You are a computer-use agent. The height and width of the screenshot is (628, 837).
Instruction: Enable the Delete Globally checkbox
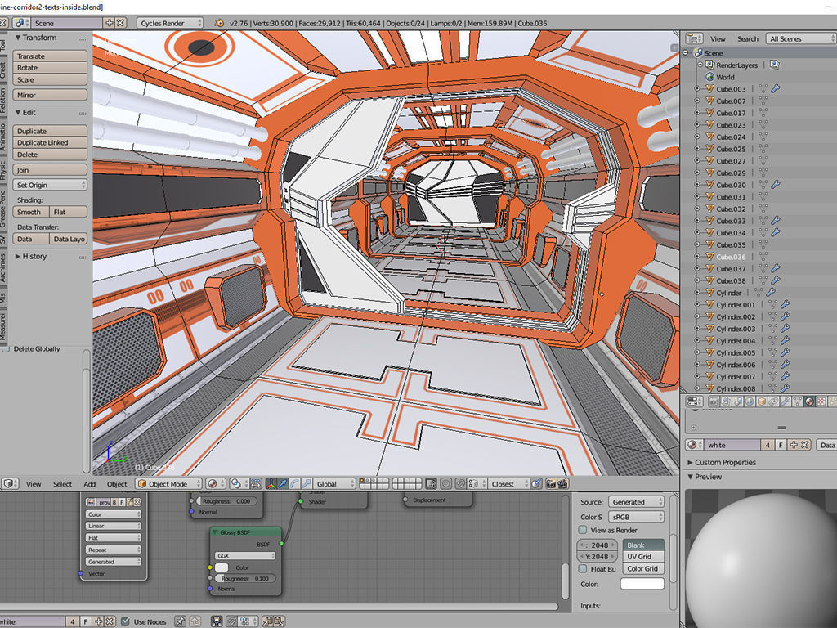click(6, 348)
